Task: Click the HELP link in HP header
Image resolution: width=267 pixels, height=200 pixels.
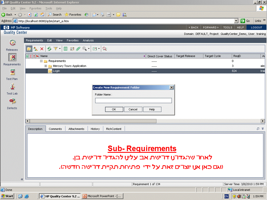Action: [240, 27]
